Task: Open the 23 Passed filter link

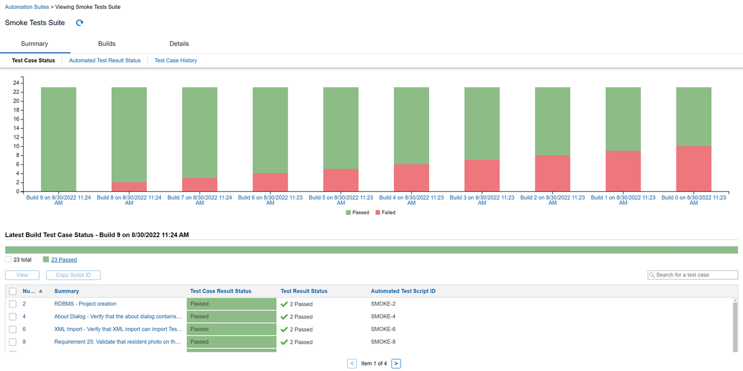Action: [x=64, y=260]
